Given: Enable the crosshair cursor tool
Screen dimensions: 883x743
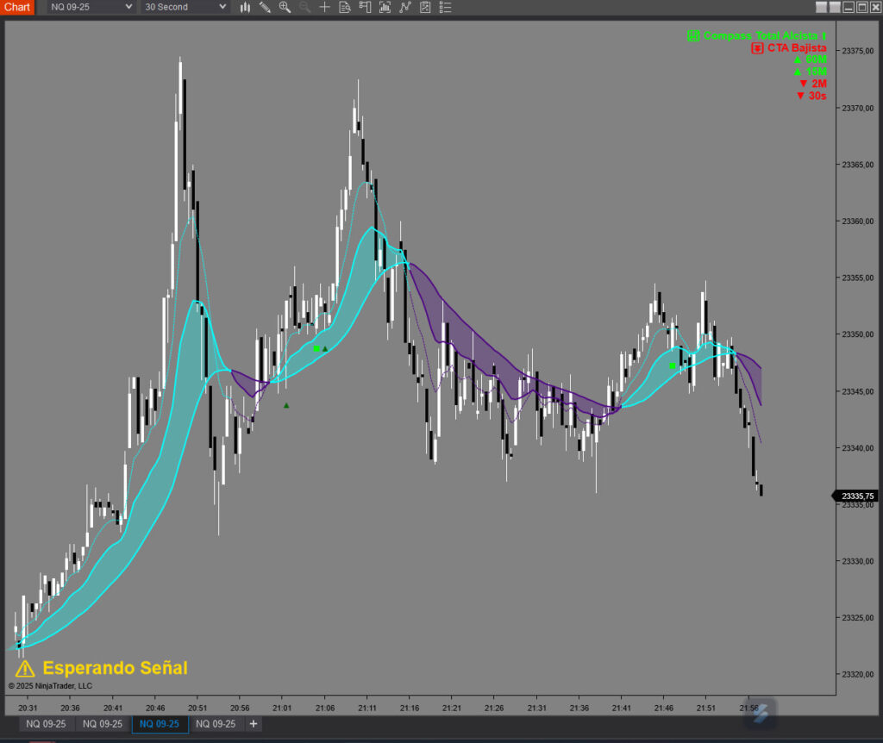Looking at the screenshot, I should click(x=324, y=7).
